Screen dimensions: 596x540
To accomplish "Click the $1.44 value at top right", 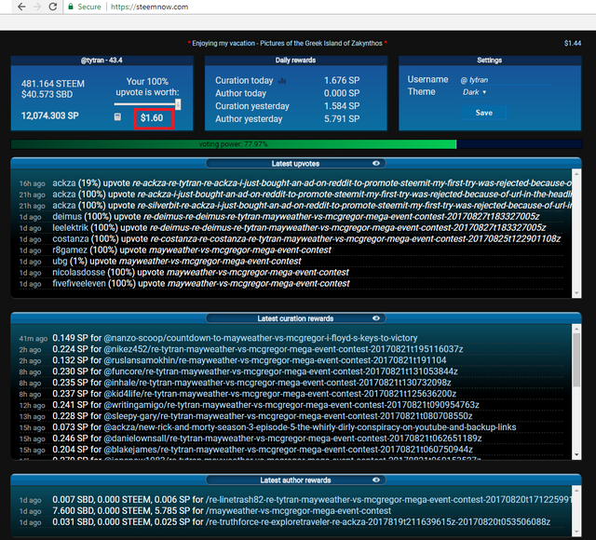I will [x=573, y=44].
